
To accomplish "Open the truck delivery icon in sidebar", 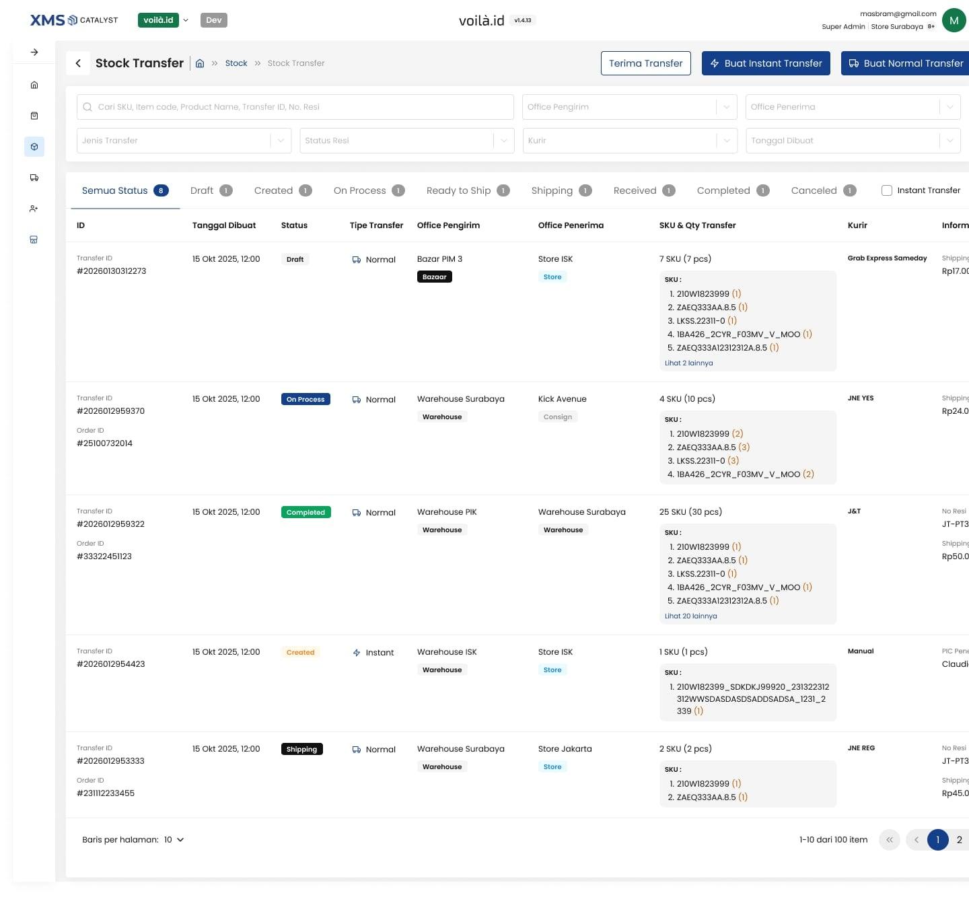I will click(x=34, y=178).
